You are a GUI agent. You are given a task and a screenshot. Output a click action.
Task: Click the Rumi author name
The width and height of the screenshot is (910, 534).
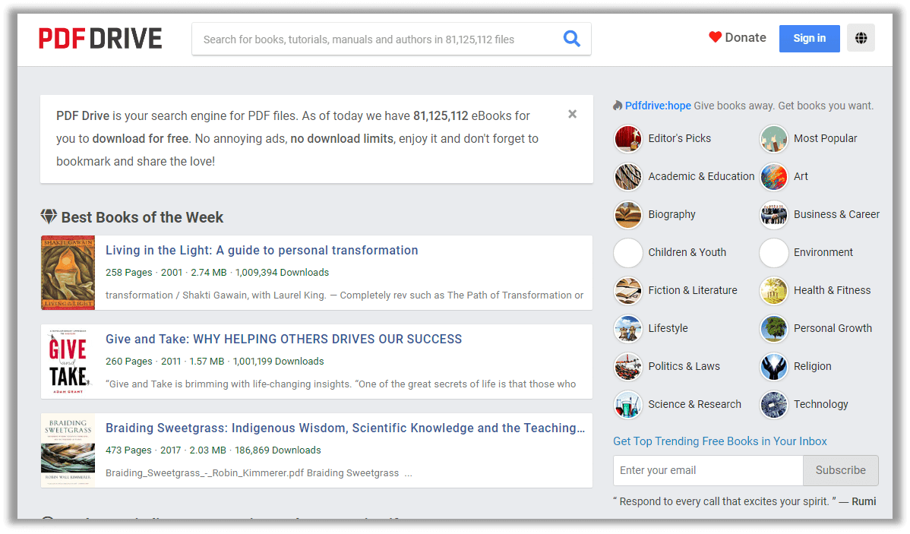864,501
